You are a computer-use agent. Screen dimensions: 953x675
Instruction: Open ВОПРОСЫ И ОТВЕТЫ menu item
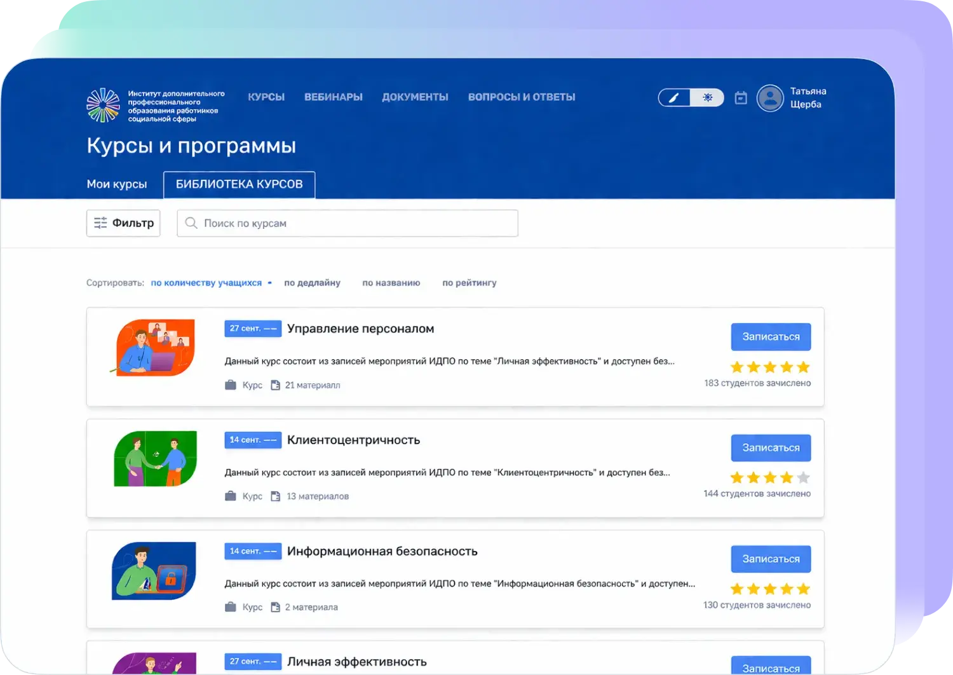[522, 97]
